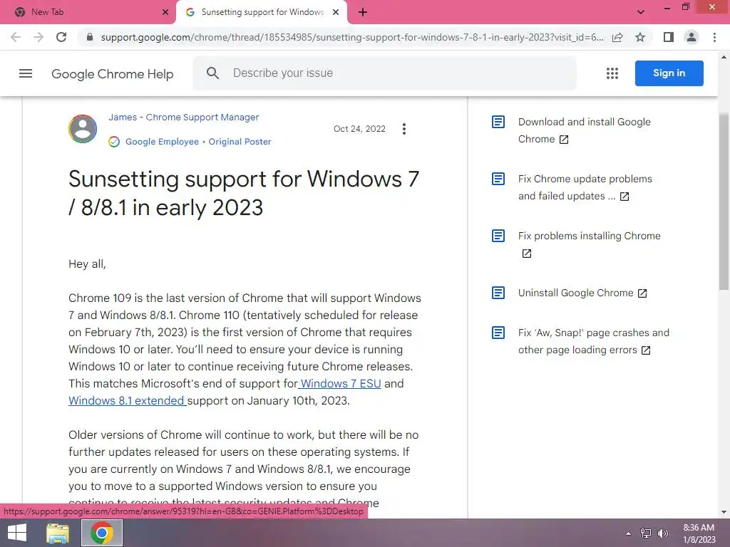
Task: Open Download and install Google Chrome article
Action: tap(585, 130)
